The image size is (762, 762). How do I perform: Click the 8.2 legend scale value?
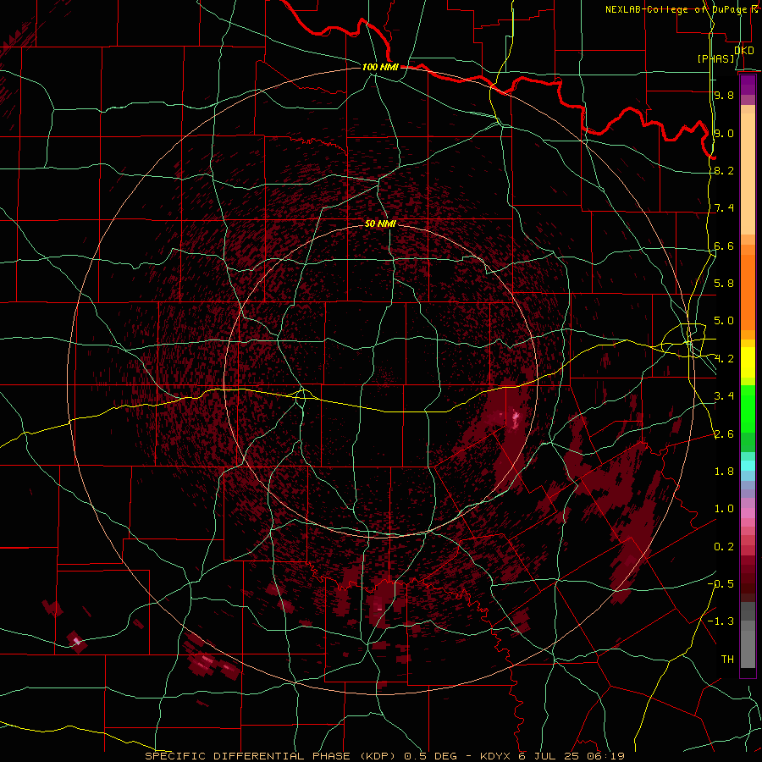tap(724, 170)
